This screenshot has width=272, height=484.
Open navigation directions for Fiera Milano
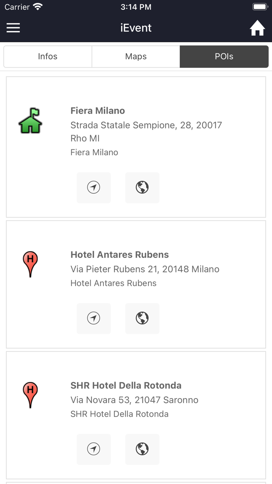click(94, 188)
